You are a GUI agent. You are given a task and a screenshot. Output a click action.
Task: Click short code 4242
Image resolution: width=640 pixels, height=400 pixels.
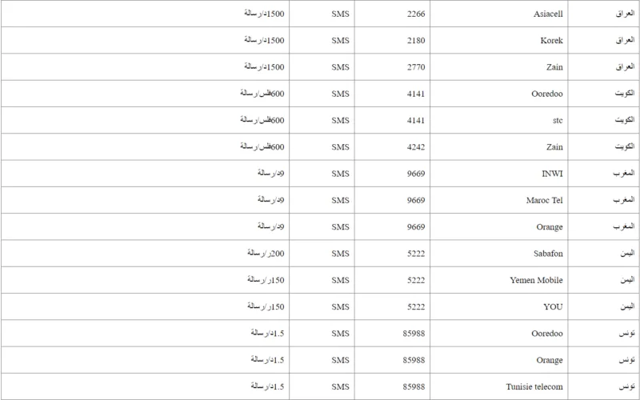tap(418, 147)
